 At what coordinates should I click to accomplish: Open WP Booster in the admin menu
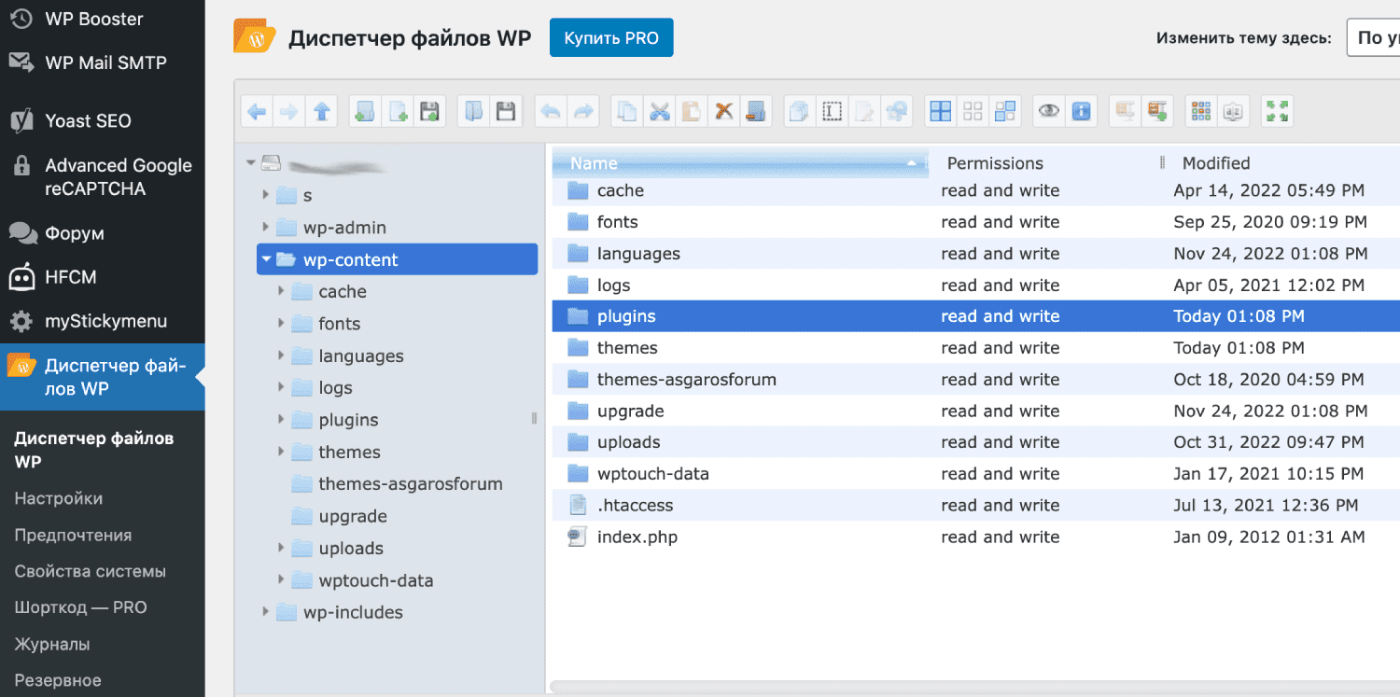click(x=93, y=19)
